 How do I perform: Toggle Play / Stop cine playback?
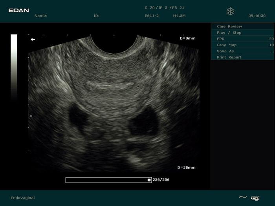[x=229, y=33]
